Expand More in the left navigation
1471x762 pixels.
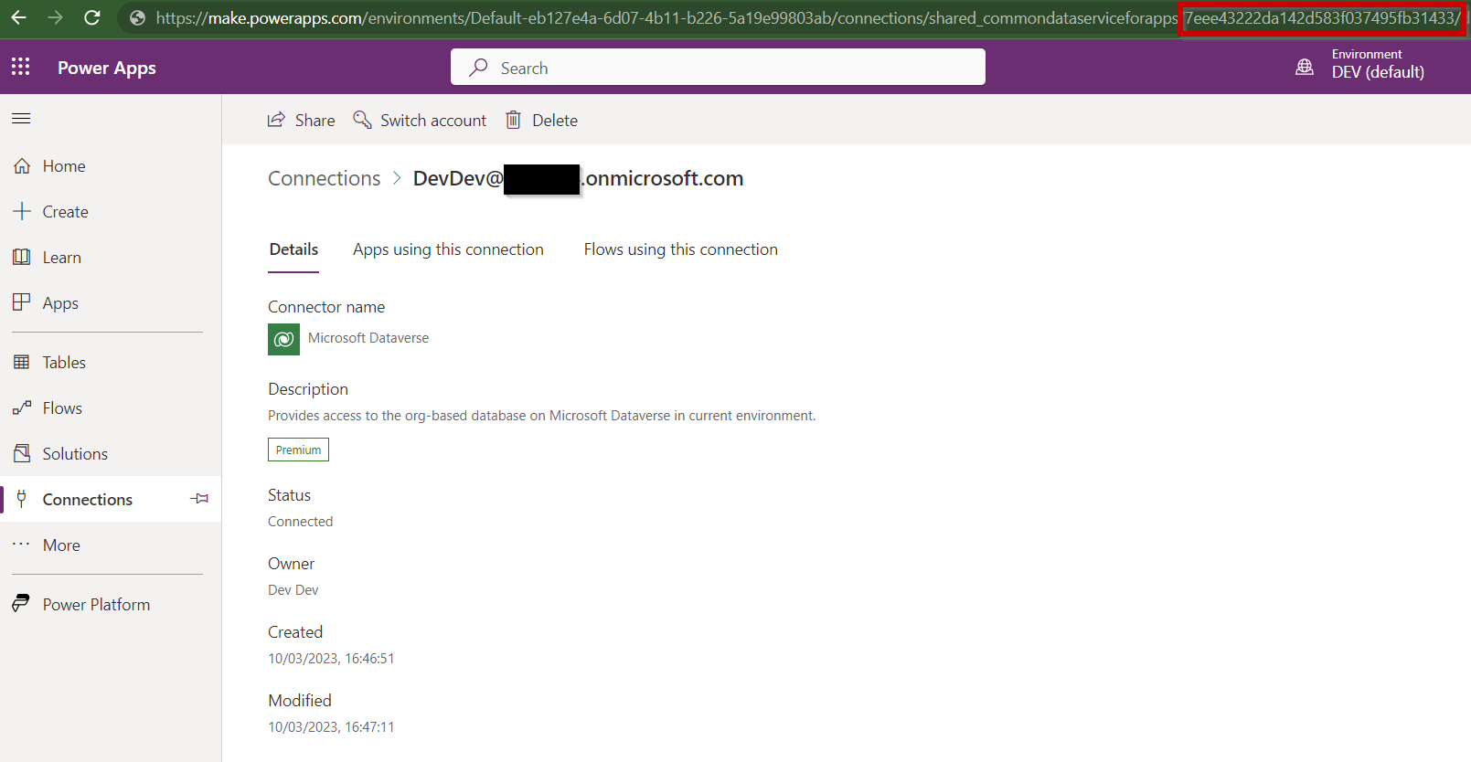point(111,545)
